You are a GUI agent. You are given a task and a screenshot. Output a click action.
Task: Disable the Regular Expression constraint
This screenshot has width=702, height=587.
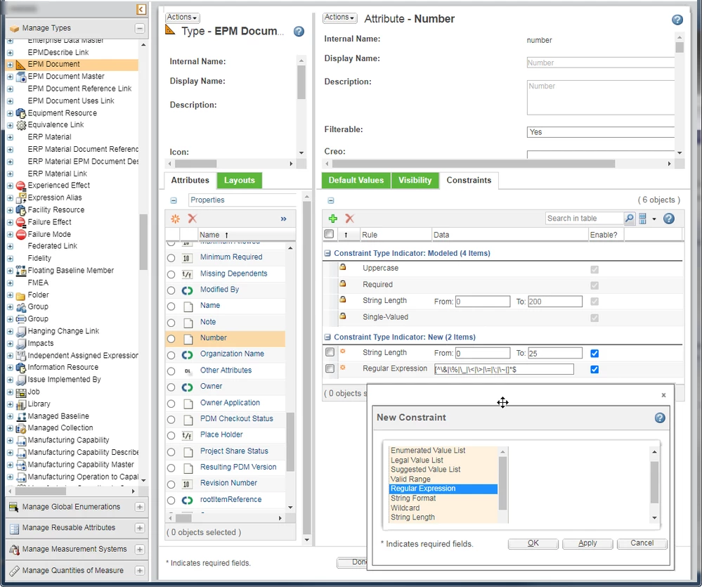tap(594, 370)
